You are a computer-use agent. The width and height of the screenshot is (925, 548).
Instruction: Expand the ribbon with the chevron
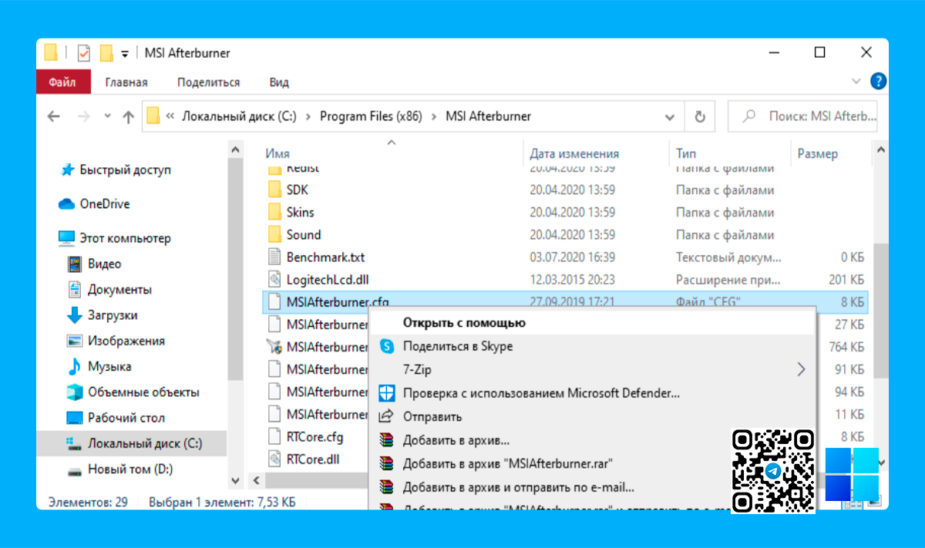click(x=856, y=81)
